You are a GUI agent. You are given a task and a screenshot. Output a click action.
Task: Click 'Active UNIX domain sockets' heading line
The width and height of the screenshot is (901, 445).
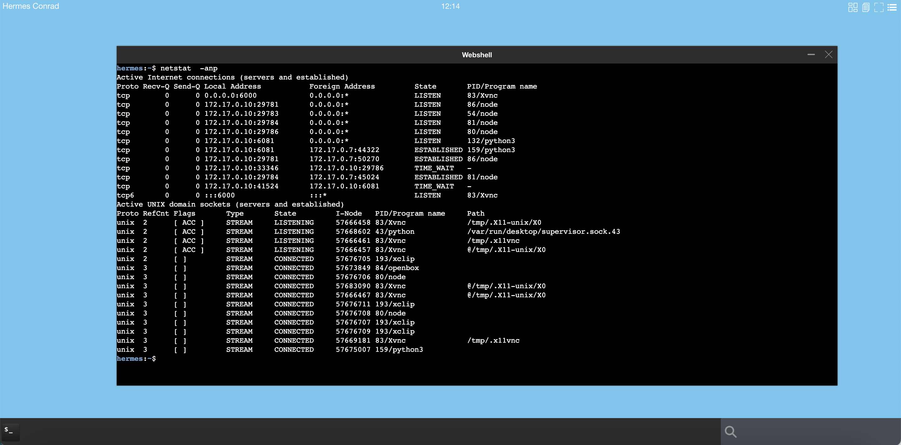[x=230, y=205]
